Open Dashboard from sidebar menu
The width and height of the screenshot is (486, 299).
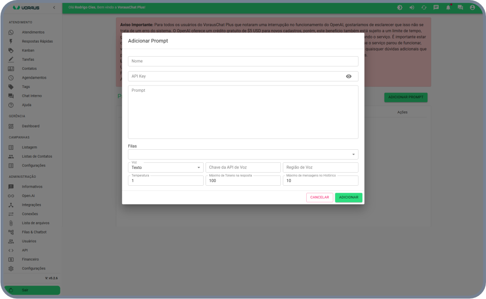[x=30, y=126]
